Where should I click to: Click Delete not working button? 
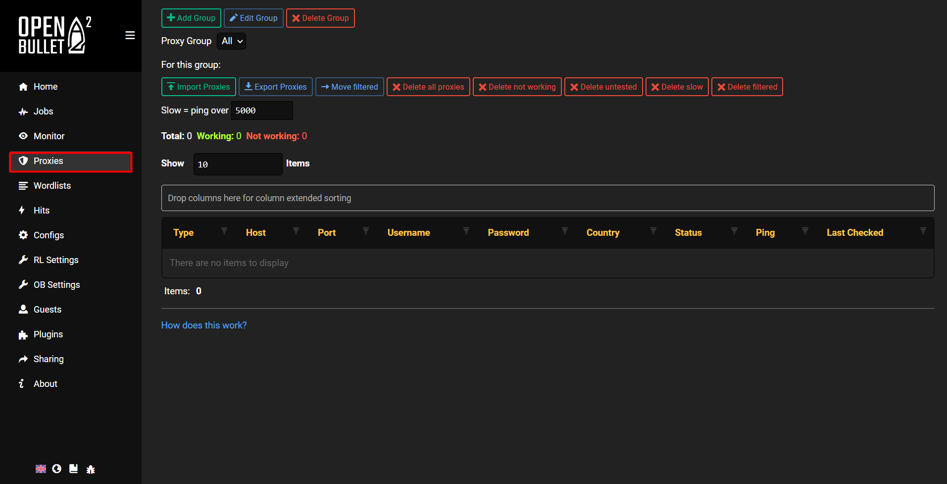click(x=517, y=87)
